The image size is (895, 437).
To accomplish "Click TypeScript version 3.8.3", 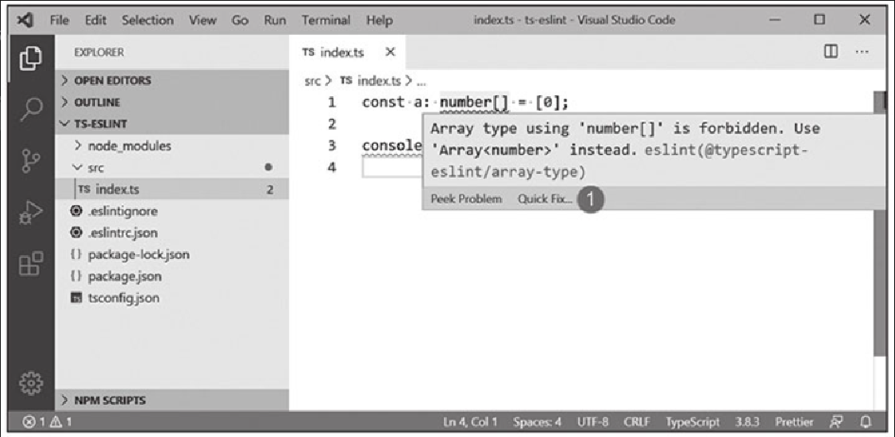I will 747,423.
